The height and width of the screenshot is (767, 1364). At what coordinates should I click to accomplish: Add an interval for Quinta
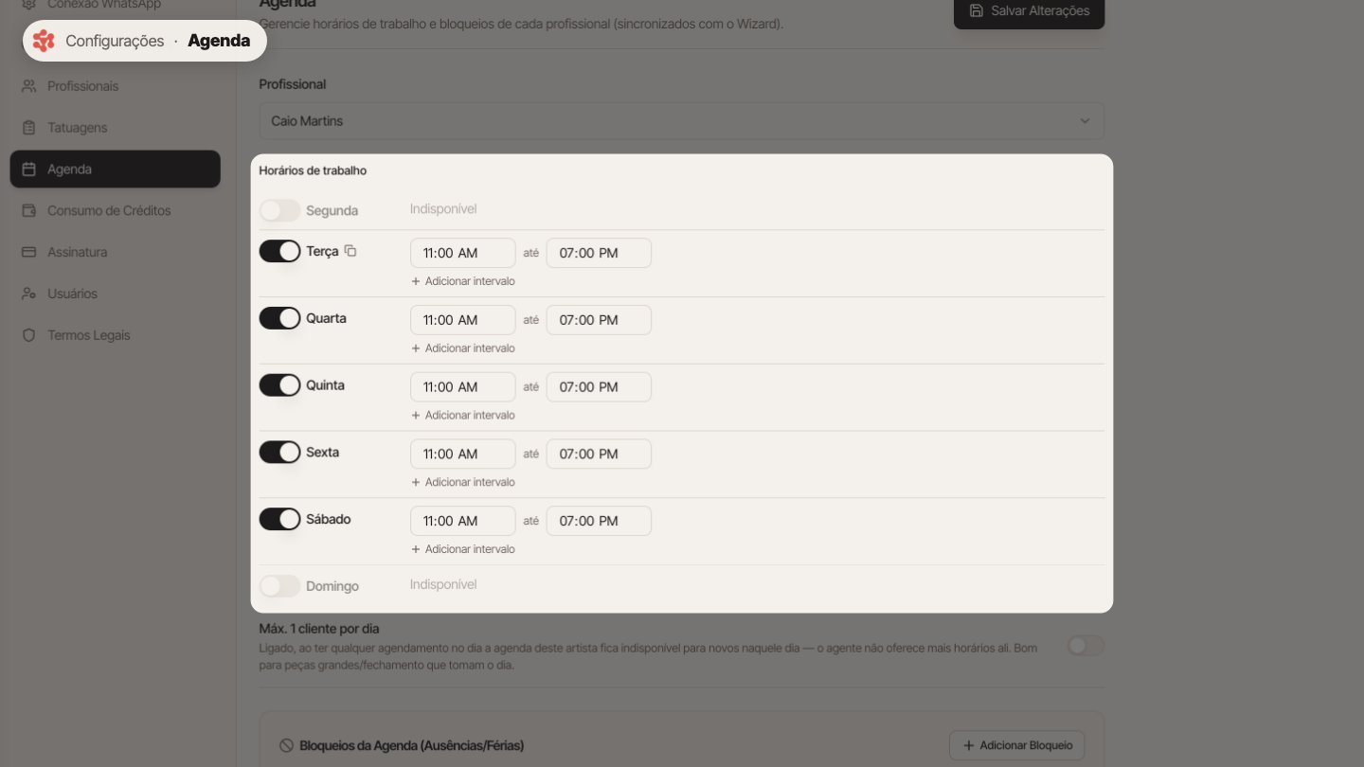(463, 415)
